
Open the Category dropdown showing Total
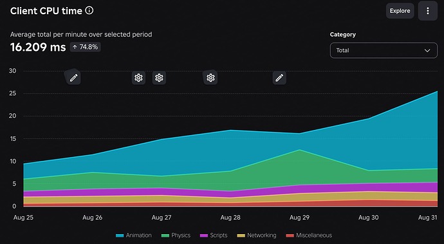(x=384, y=50)
